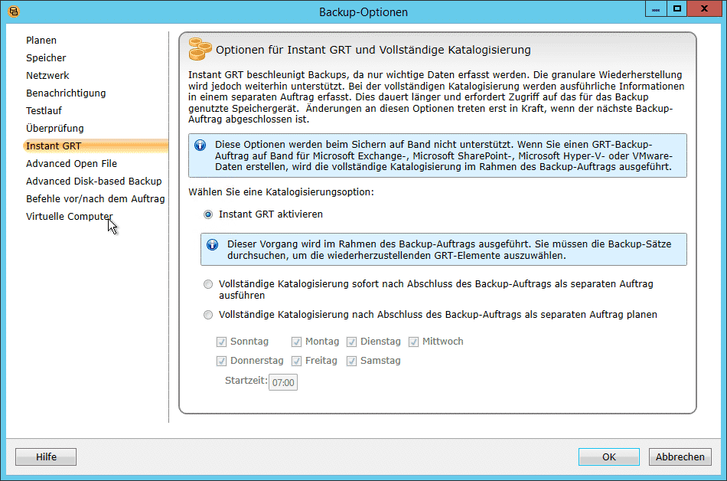Toggle the Mittwoch checkbox
Viewport: 727px width, 481px height.
(x=413, y=342)
